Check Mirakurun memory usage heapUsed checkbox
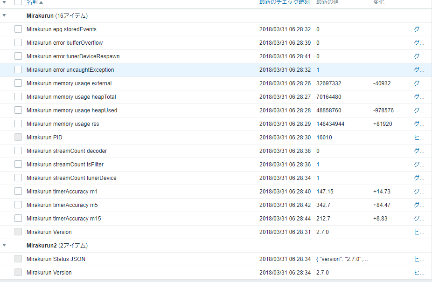 tap(18, 110)
